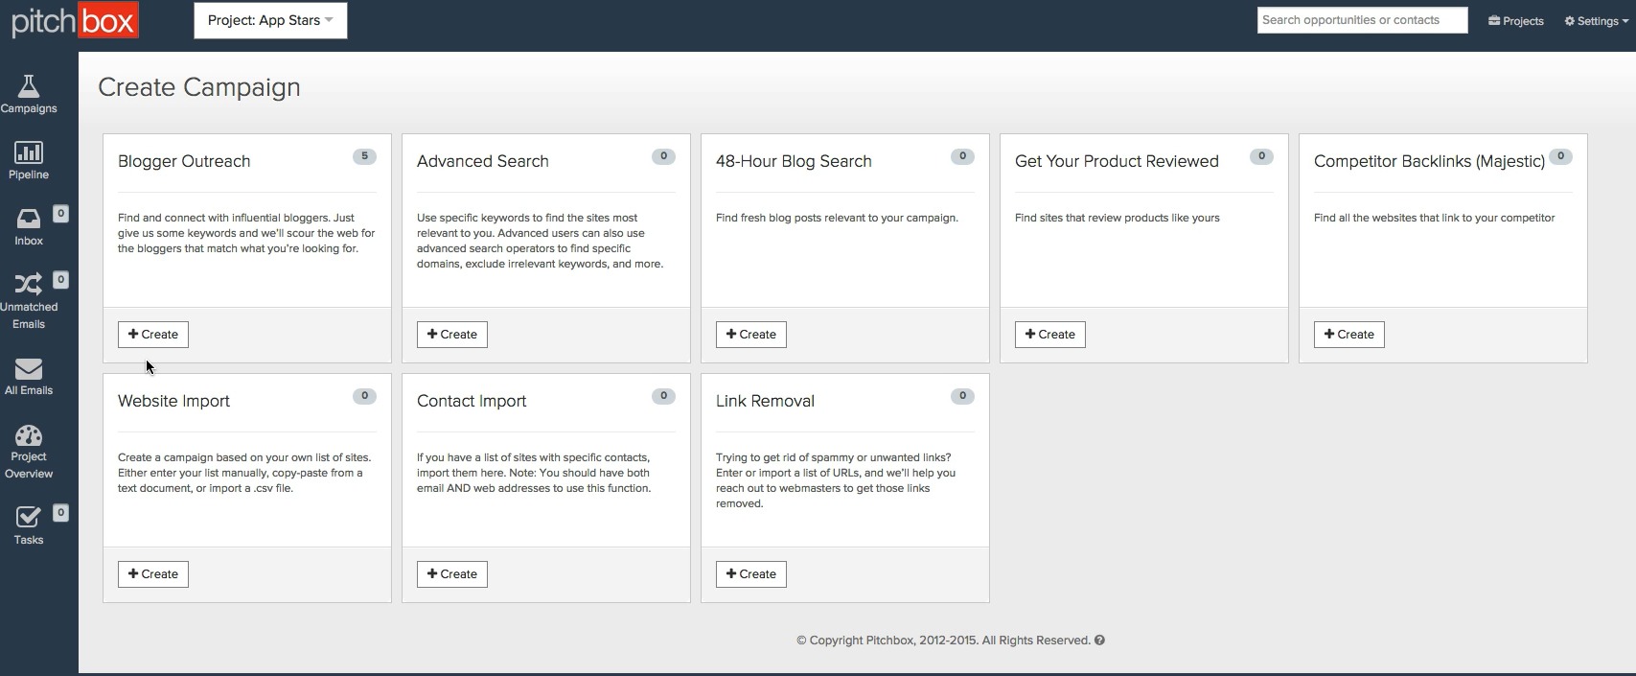
Task: Click the Blogger Outreach card title
Action: pyautogui.click(x=184, y=161)
